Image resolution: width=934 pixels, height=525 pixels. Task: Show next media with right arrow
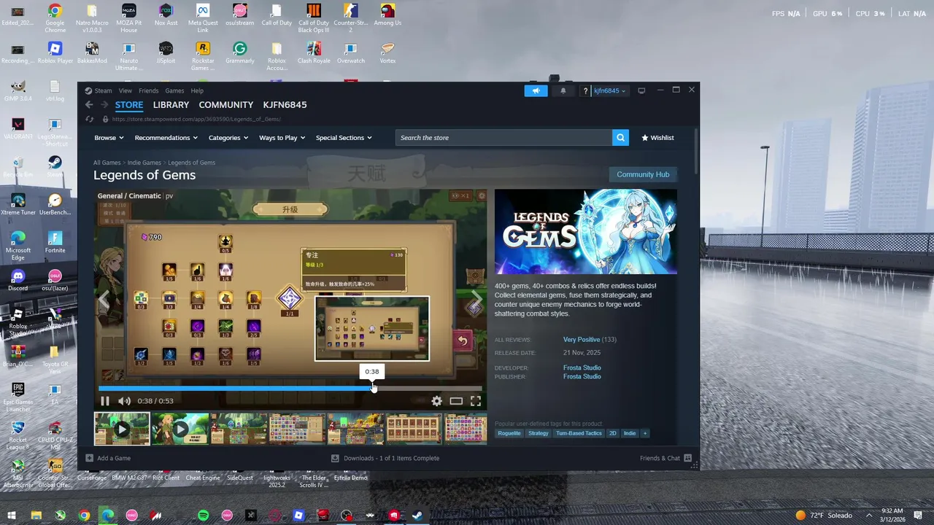coord(476,299)
